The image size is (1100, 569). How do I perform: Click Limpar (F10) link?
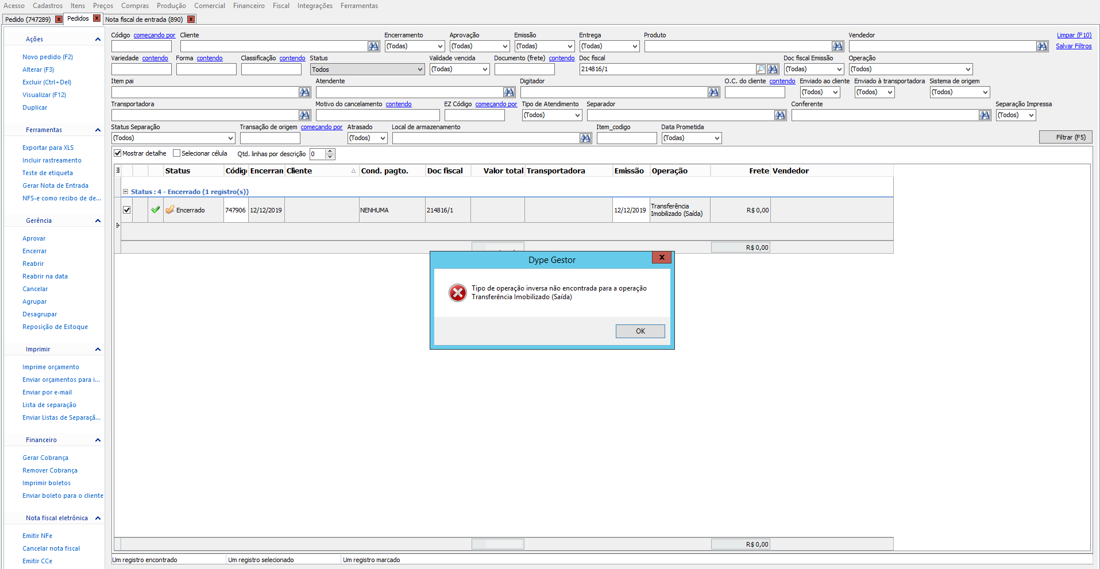1074,35
